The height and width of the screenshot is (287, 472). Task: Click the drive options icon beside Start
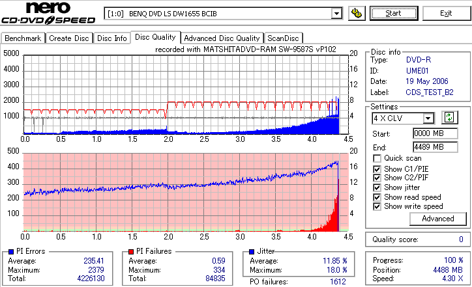coord(357,14)
